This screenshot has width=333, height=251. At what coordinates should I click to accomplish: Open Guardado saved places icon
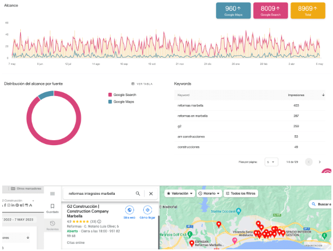coord(52,208)
